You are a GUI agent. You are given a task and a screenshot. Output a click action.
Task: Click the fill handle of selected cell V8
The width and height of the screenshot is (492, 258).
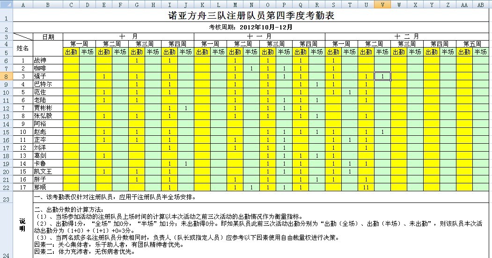coord(390,80)
